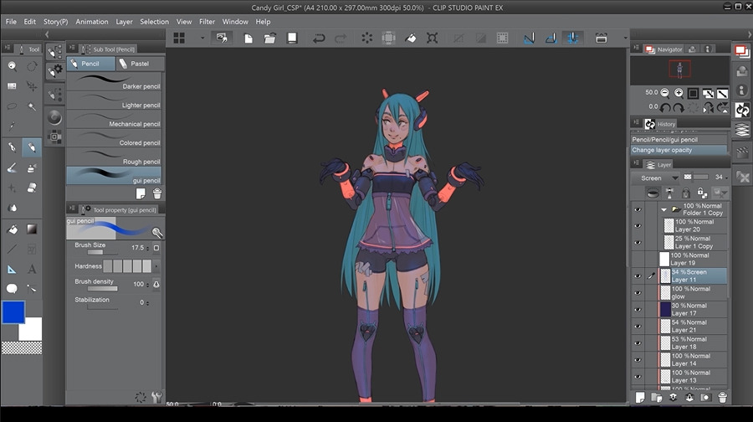Expand Hardness options arrow

156,265
